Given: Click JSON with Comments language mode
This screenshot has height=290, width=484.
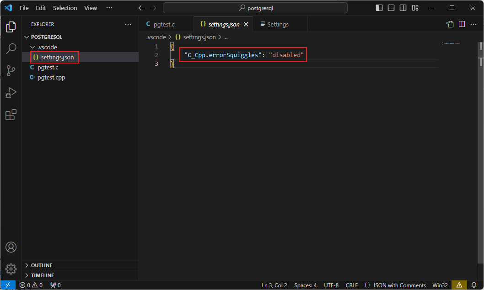Looking at the screenshot, I should point(399,285).
